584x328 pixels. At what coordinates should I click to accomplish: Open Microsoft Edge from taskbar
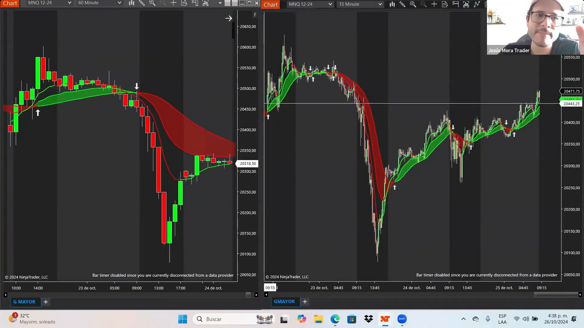pyautogui.click(x=335, y=319)
